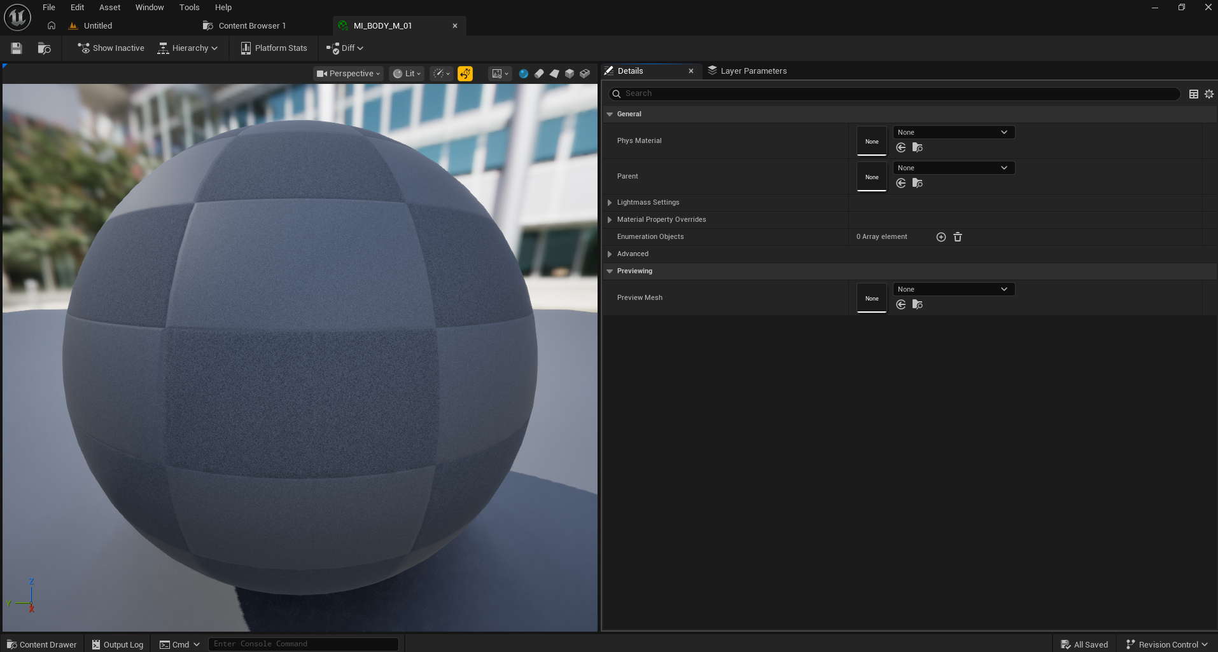Image resolution: width=1218 pixels, height=652 pixels.
Task: Add element to Enumeration Objects array
Action: [x=941, y=237]
